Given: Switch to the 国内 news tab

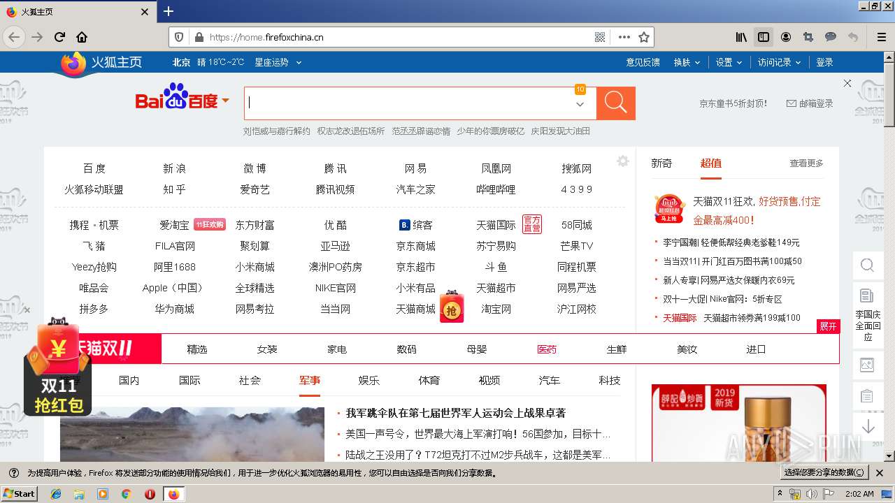Looking at the screenshot, I should (129, 380).
